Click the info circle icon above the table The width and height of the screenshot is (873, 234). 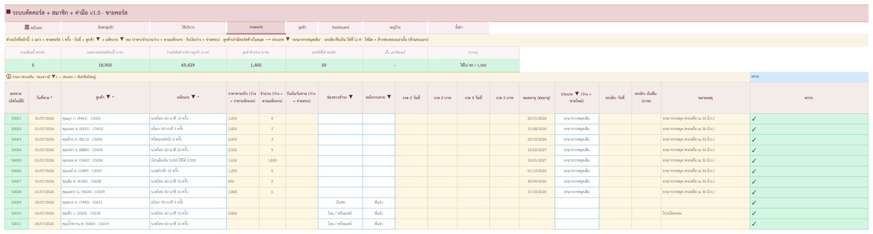(x=8, y=77)
